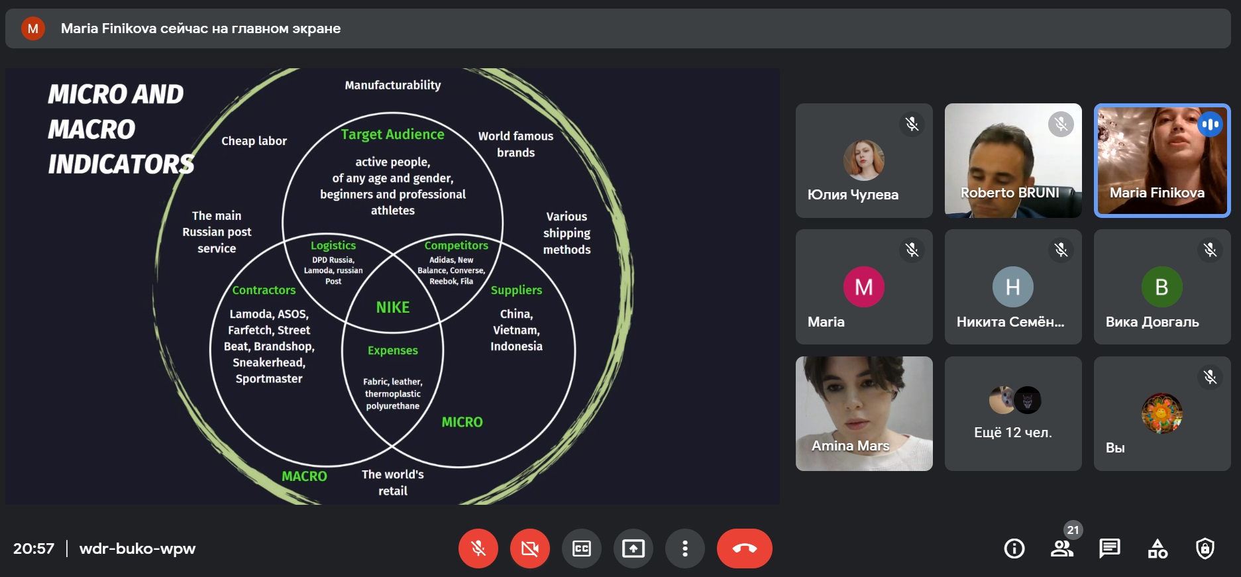Select Вика Довгаль participant tile
Screen dimensions: 1241x577
pos(1162,287)
